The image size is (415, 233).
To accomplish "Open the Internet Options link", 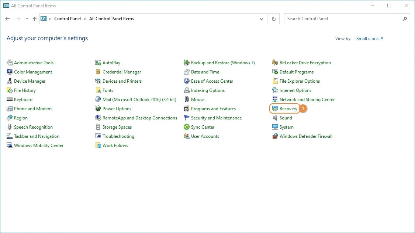I will [x=295, y=90].
